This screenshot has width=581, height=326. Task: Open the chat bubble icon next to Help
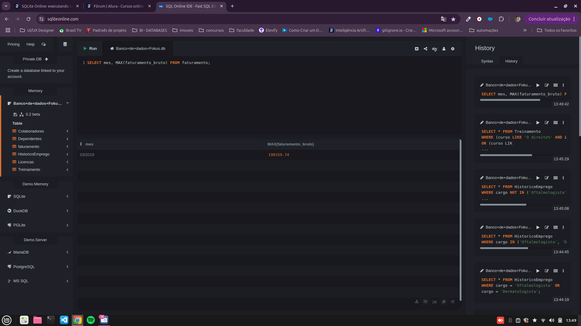tap(44, 44)
